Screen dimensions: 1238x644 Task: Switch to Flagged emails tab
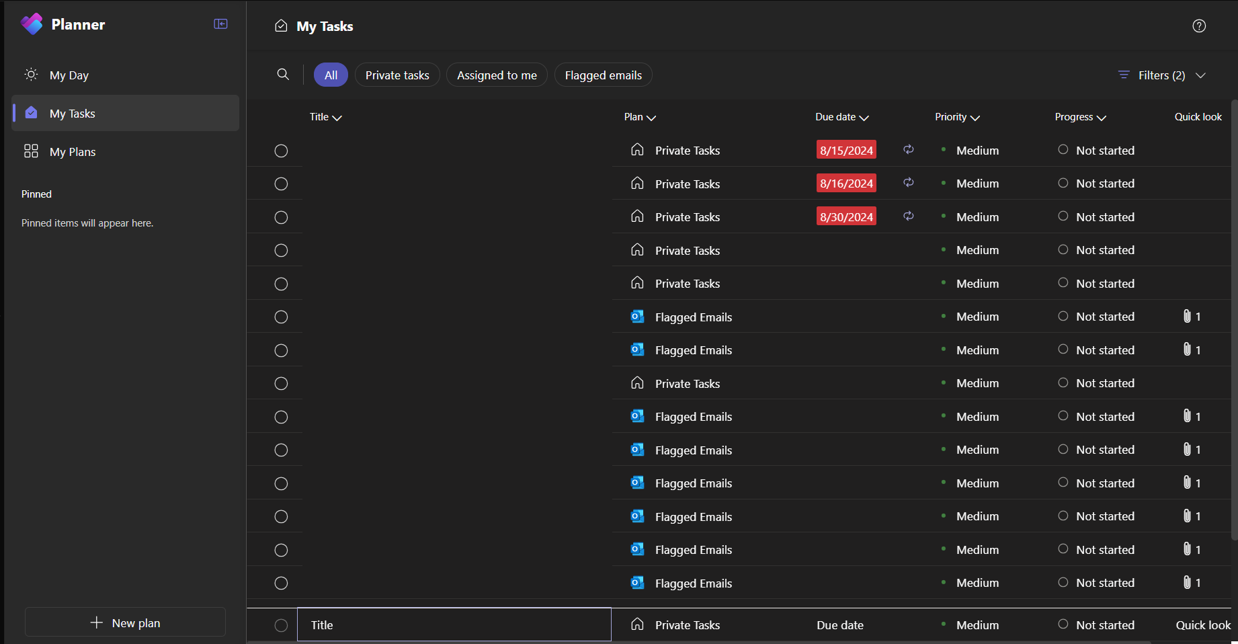[x=603, y=75]
